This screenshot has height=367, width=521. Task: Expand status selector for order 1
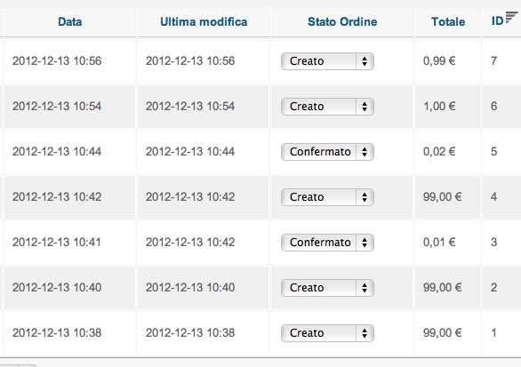pyautogui.click(x=327, y=333)
